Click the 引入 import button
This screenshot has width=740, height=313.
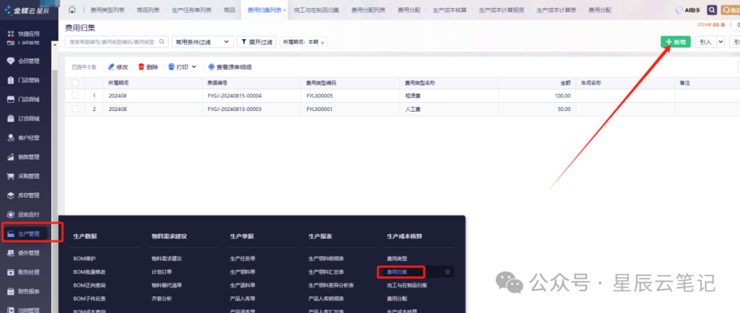point(706,42)
